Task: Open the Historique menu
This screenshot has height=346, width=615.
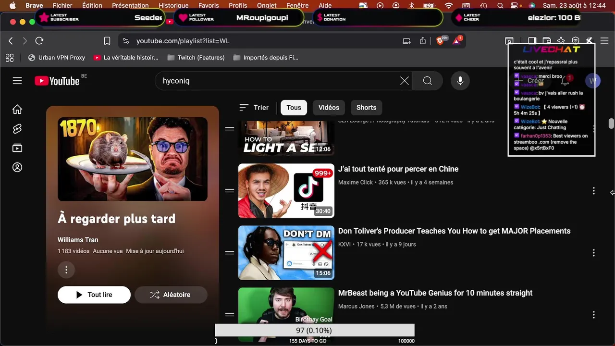Action: click(173, 5)
